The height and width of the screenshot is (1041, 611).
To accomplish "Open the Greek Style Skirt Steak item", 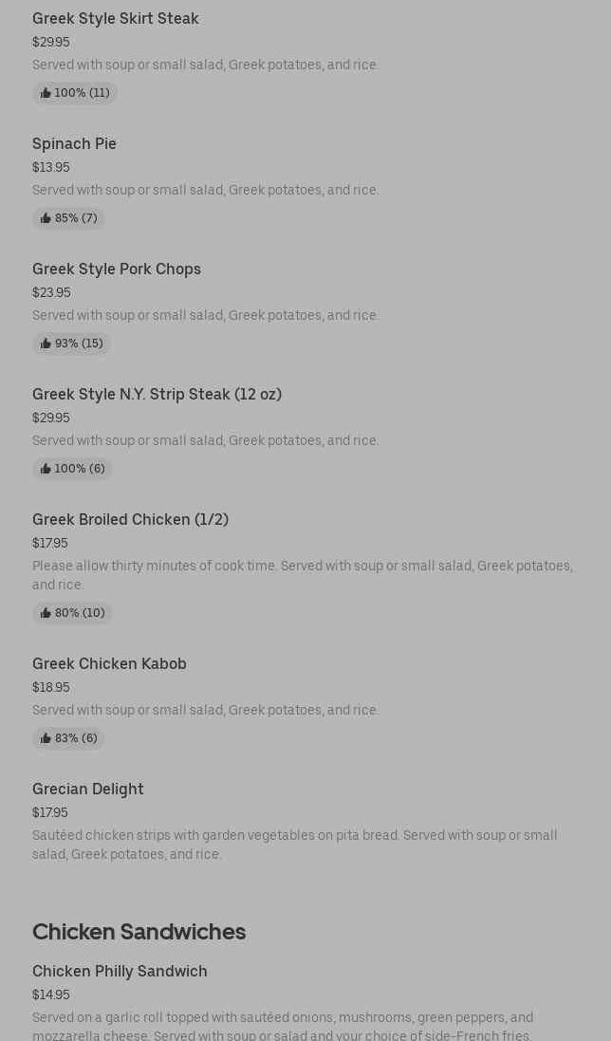I will tap(116, 19).
